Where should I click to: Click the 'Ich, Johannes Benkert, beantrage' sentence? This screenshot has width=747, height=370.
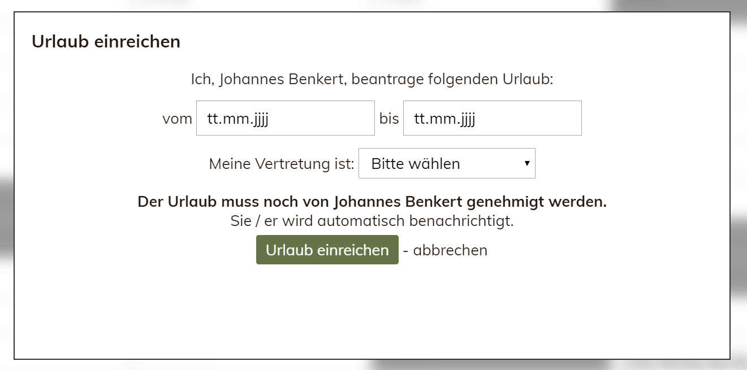(372, 79)
